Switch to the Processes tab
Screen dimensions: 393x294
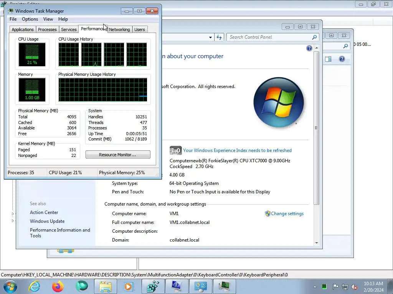[x=47, y=29]
